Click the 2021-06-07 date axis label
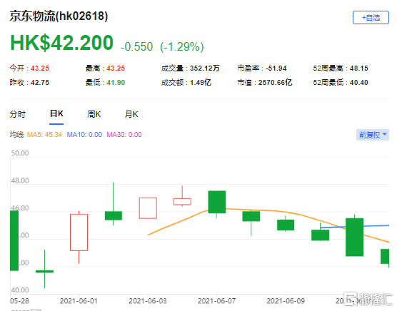This screenshot has height=311, width=397. 217,301
